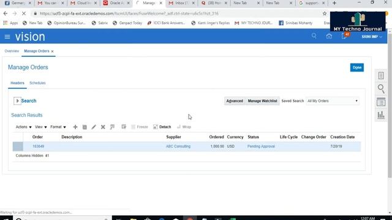Select the row header for order 163649
The width and height of the screenshot is (392, 220).
point(18,147)
